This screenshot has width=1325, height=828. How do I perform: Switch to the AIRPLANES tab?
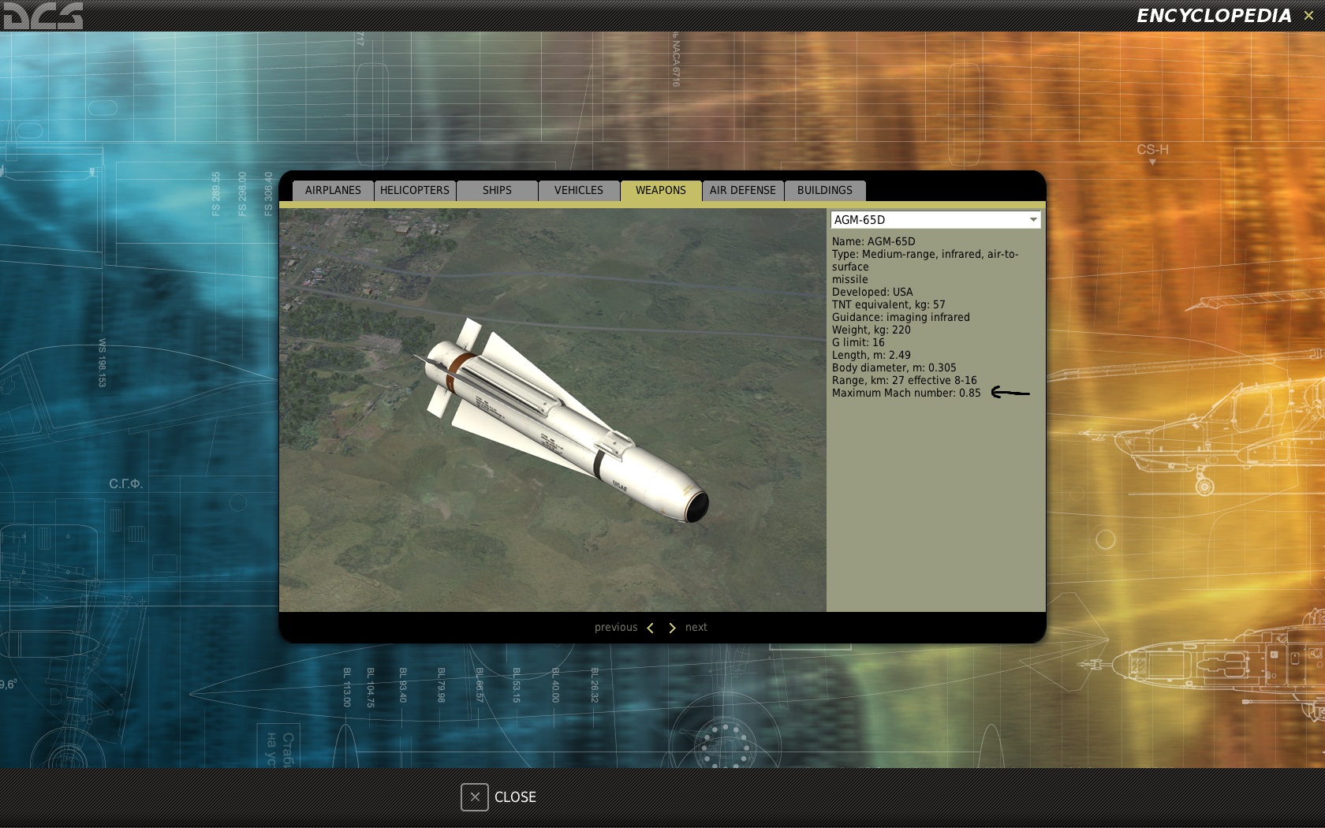tap(333, 191)
